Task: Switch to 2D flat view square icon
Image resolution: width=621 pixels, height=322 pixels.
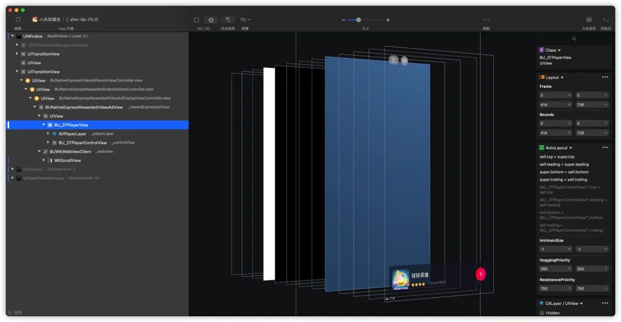Action: [x=197, y=20]
